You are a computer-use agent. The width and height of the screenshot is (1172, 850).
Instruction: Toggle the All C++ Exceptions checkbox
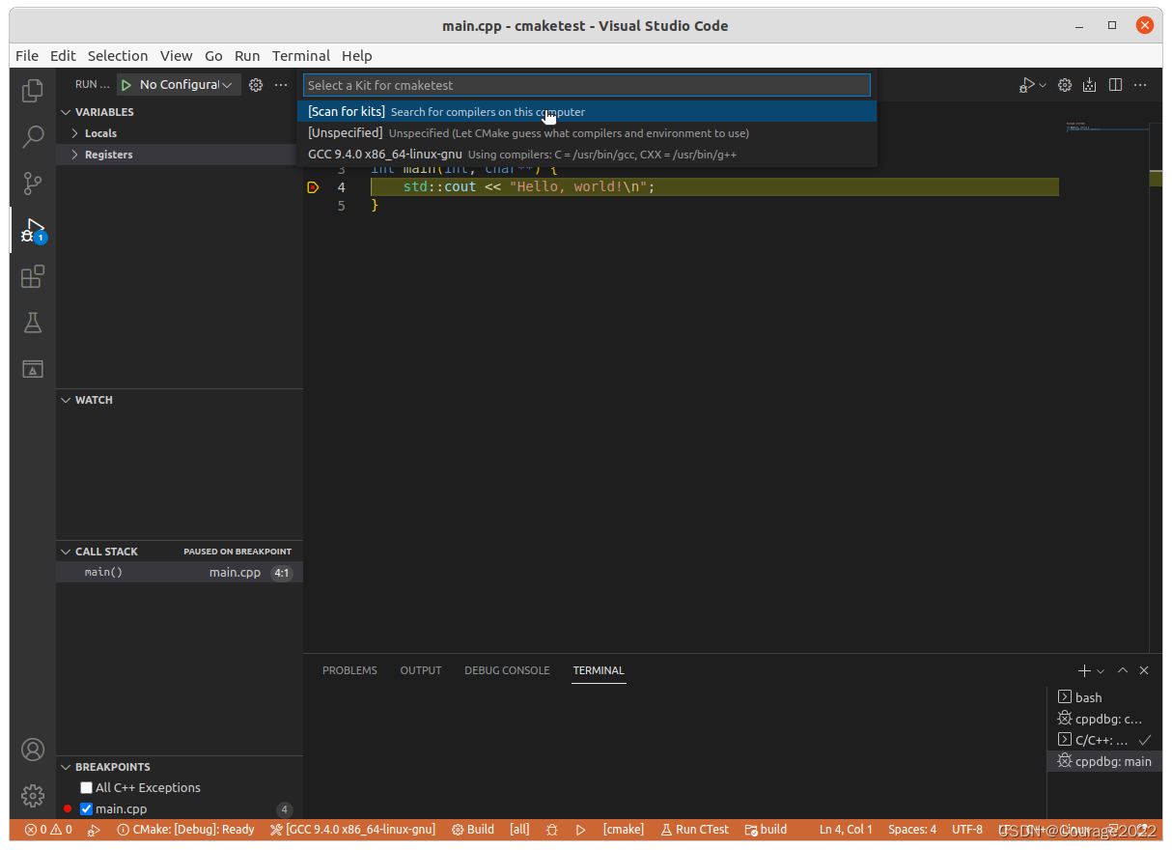(87, 788)
